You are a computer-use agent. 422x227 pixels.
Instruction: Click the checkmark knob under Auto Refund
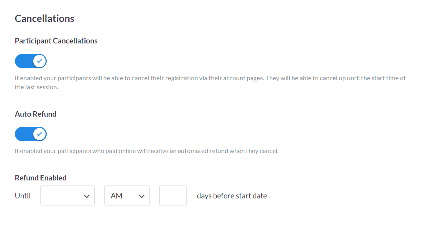(40, 134)
